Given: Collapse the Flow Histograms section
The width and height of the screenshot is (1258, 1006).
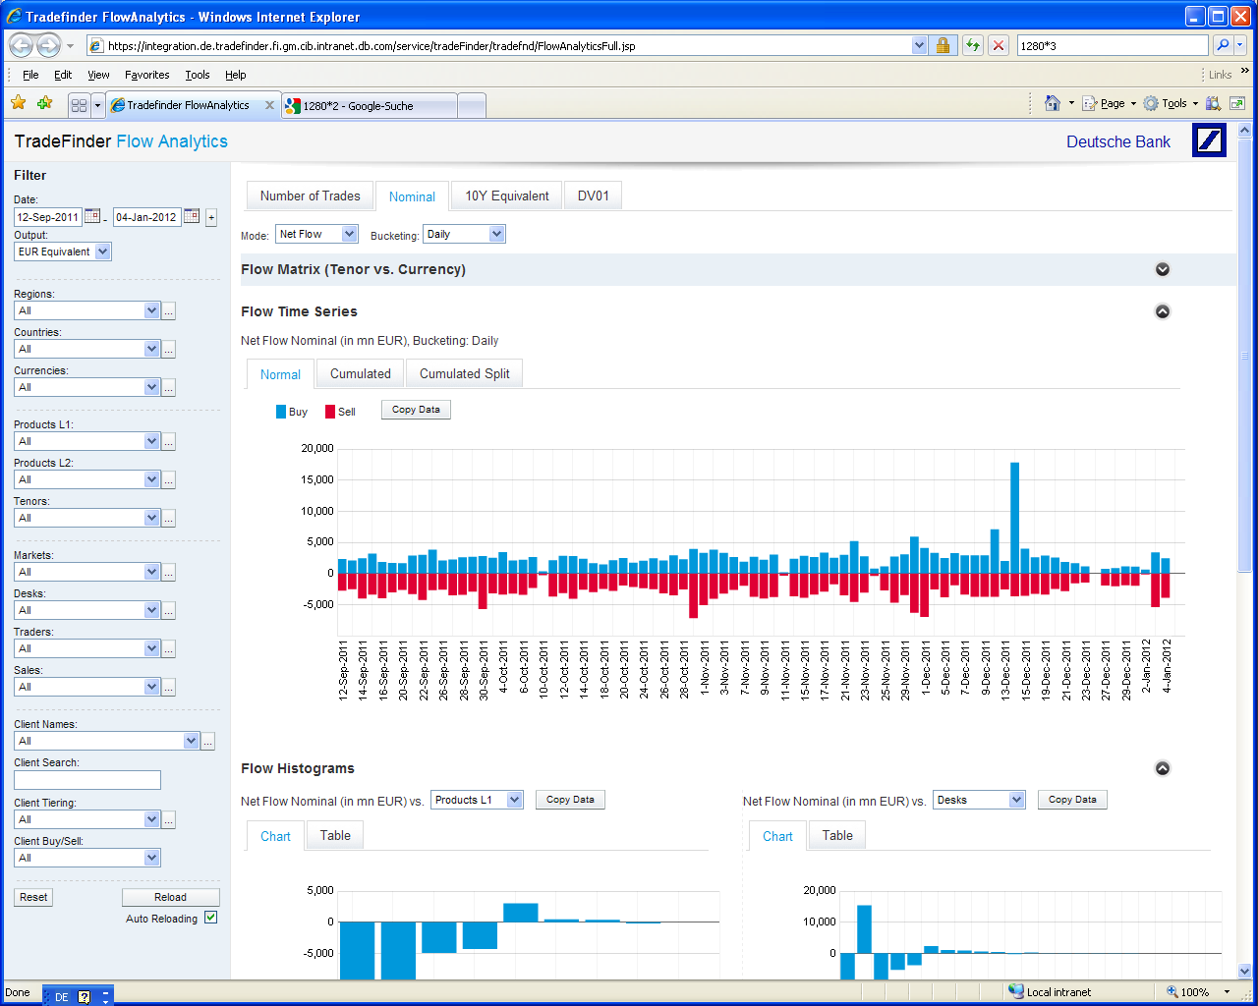Looking at the screenshot, I should 1163,768.
